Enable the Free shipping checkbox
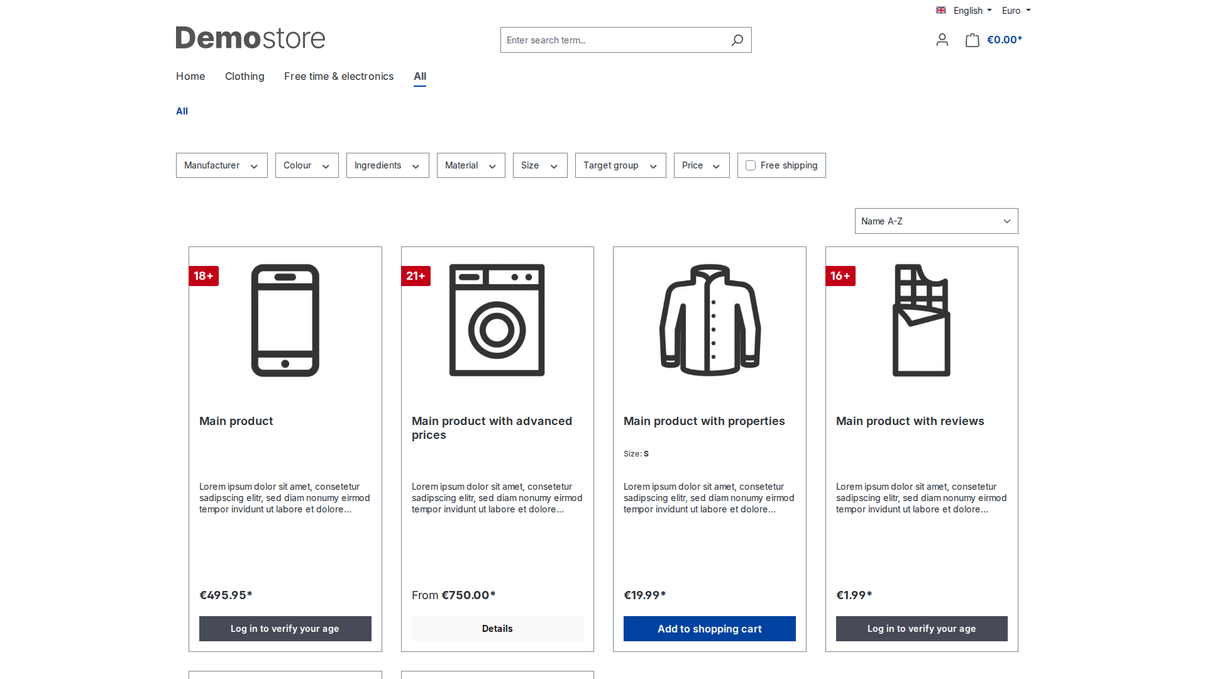 click(751, 165)
